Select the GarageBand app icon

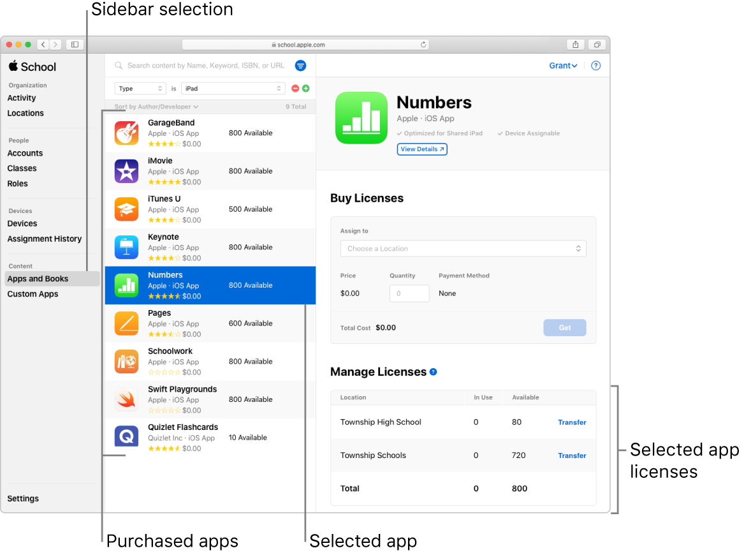tap(126, 133)
